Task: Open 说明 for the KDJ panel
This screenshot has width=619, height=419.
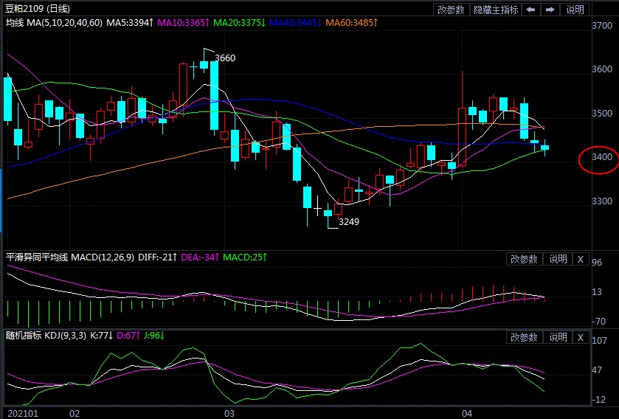Action: coord(557,337)
